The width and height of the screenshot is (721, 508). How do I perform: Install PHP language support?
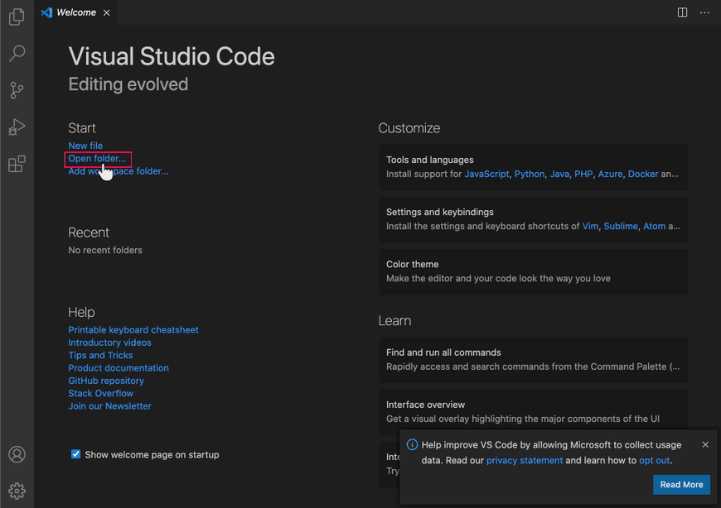(x=583, y=174)
